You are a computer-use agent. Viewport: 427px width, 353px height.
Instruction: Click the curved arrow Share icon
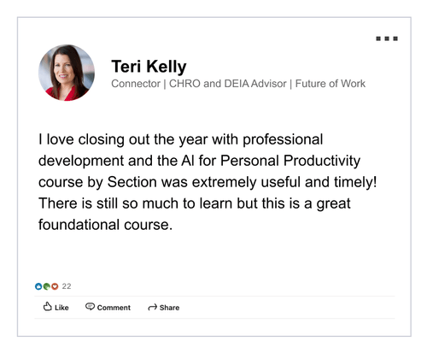point(153,307)
